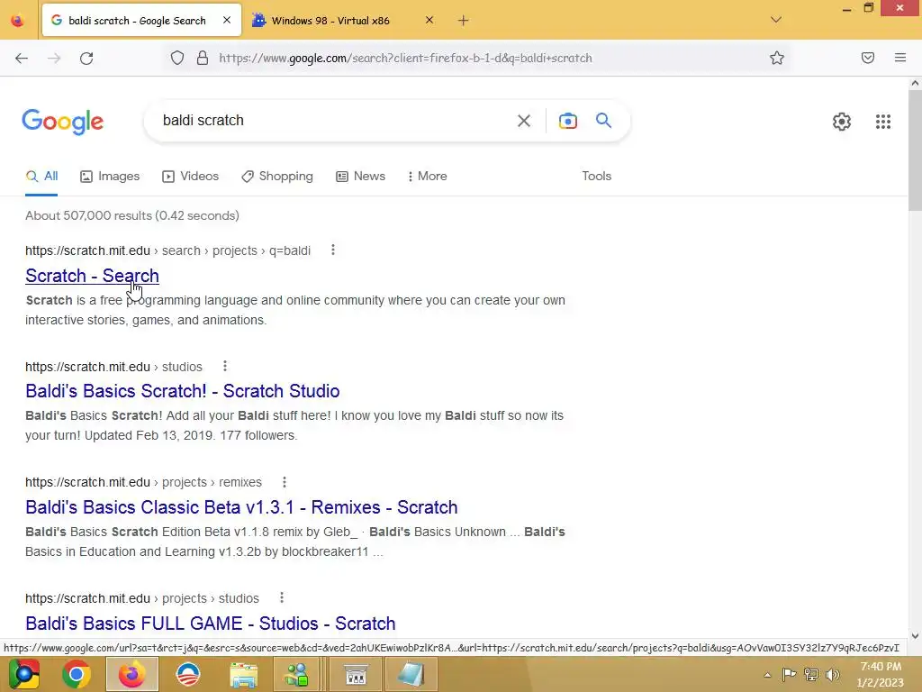This screenshot has width=922, height=692.
Task: Open Baldi's Basics Classic Beta v1.3.1 Remixes link
Action: [241, 506]
